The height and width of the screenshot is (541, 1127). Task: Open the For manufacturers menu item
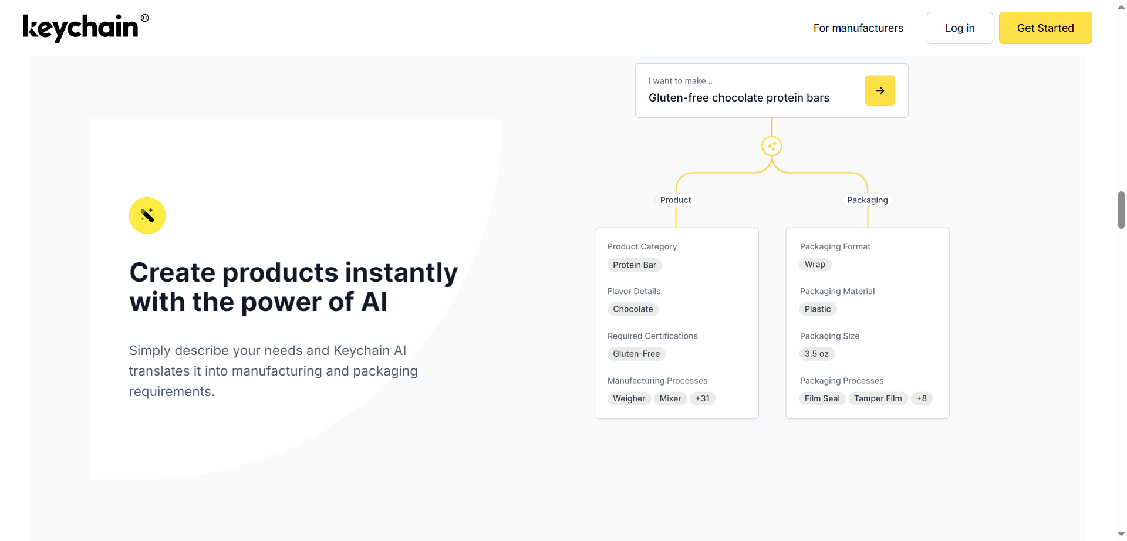click(x=858, y=28)
